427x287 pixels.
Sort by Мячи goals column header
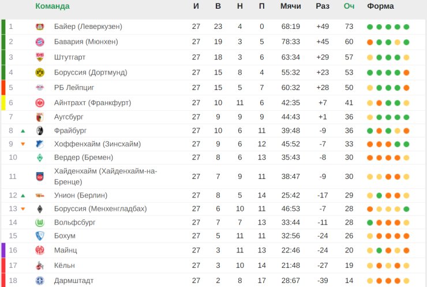pos(291,6)
